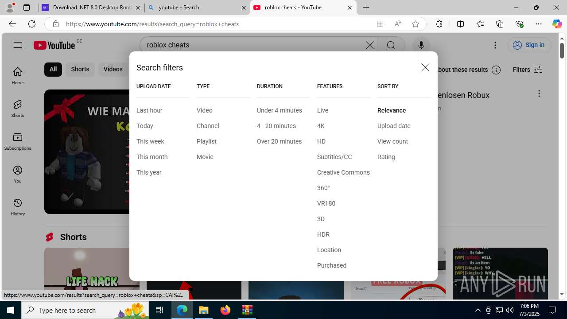Viewport: 567px width, 319px height.
Task: Open a new browser tab
Action: (366, 8)
